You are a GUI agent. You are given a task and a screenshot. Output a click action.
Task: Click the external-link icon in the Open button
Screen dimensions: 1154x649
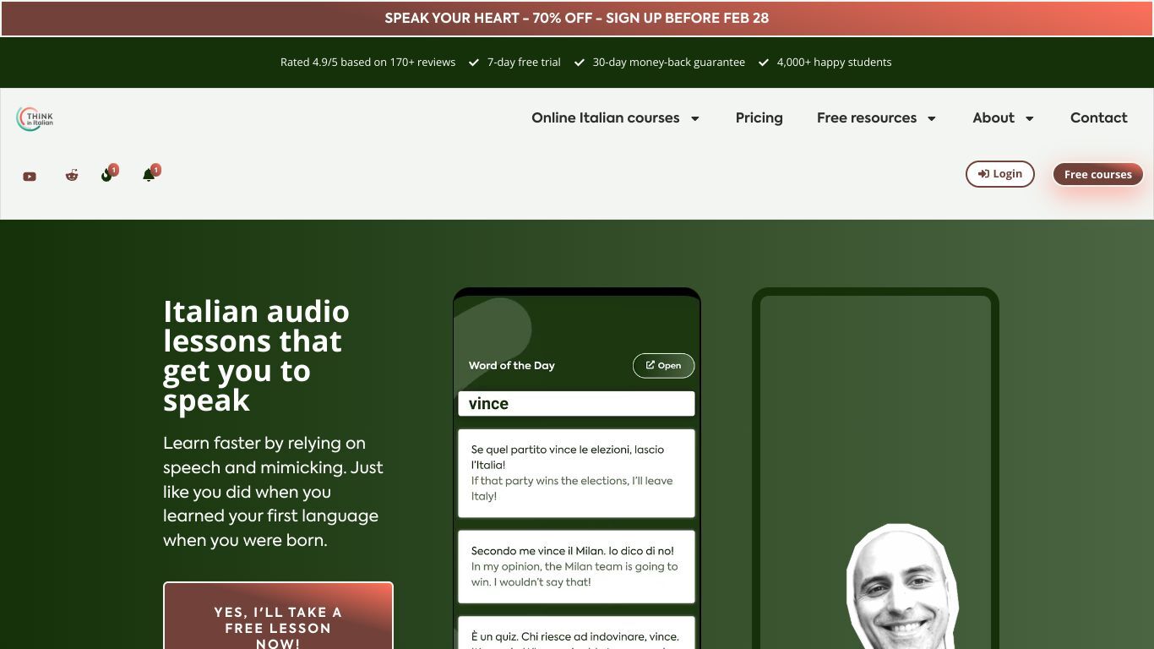tap(650, 365)
